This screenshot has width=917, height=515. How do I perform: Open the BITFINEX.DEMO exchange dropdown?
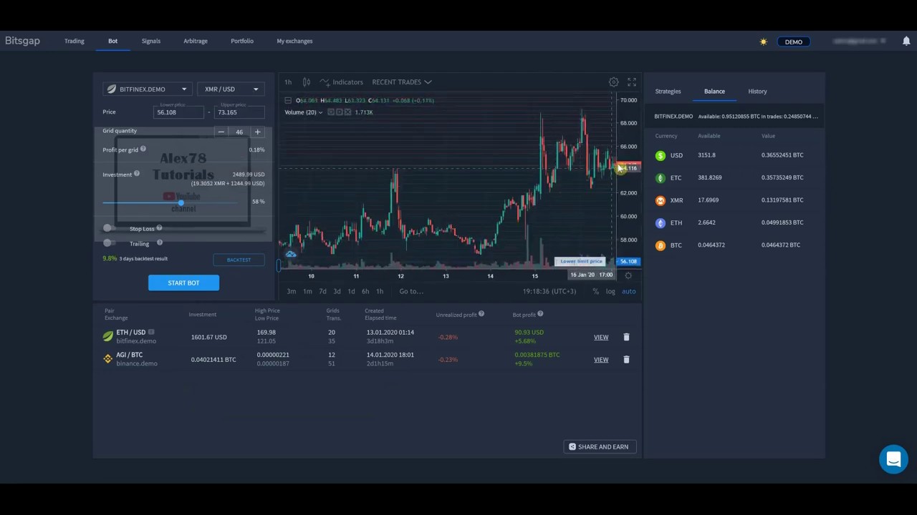147,89
